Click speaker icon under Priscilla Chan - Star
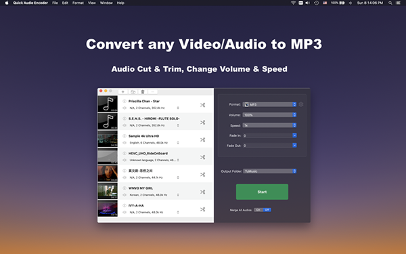The image size is (406, 254). (x=125, y=108)
